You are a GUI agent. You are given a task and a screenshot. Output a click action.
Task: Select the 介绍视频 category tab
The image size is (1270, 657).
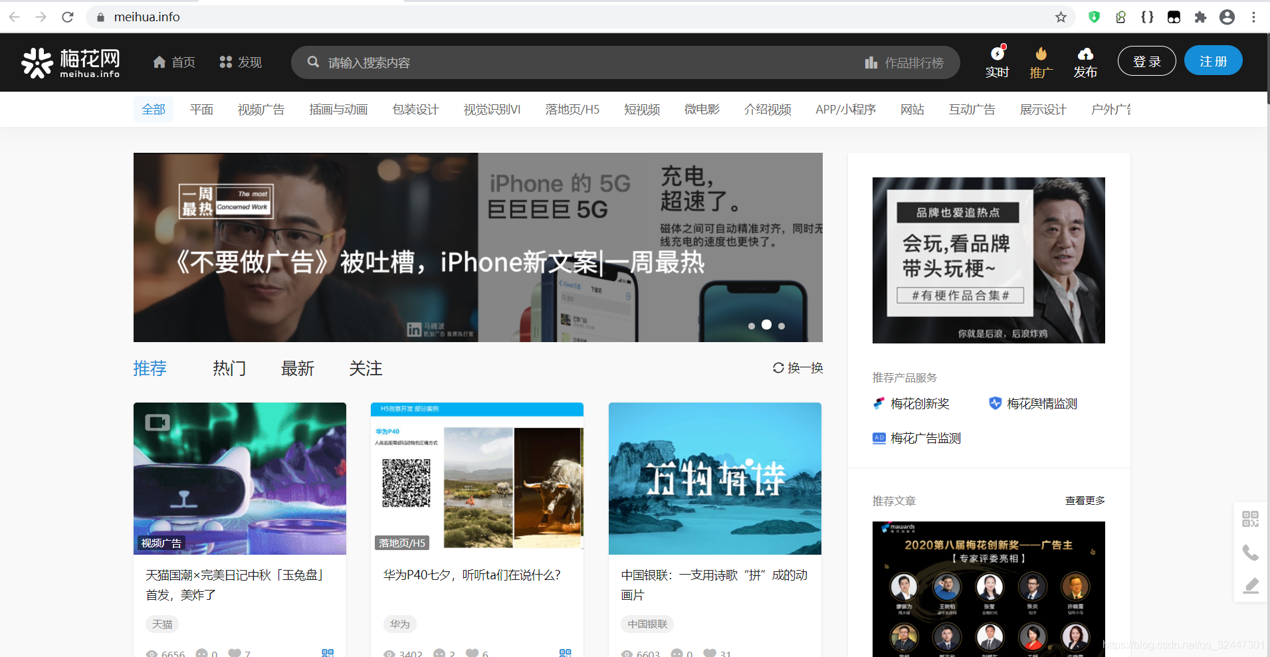point(768,110)
